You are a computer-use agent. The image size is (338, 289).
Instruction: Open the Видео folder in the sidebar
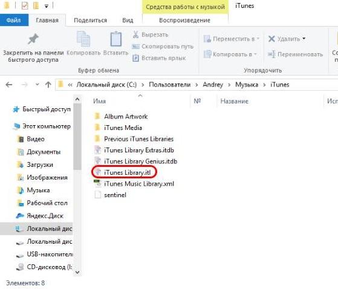point(36,139)
